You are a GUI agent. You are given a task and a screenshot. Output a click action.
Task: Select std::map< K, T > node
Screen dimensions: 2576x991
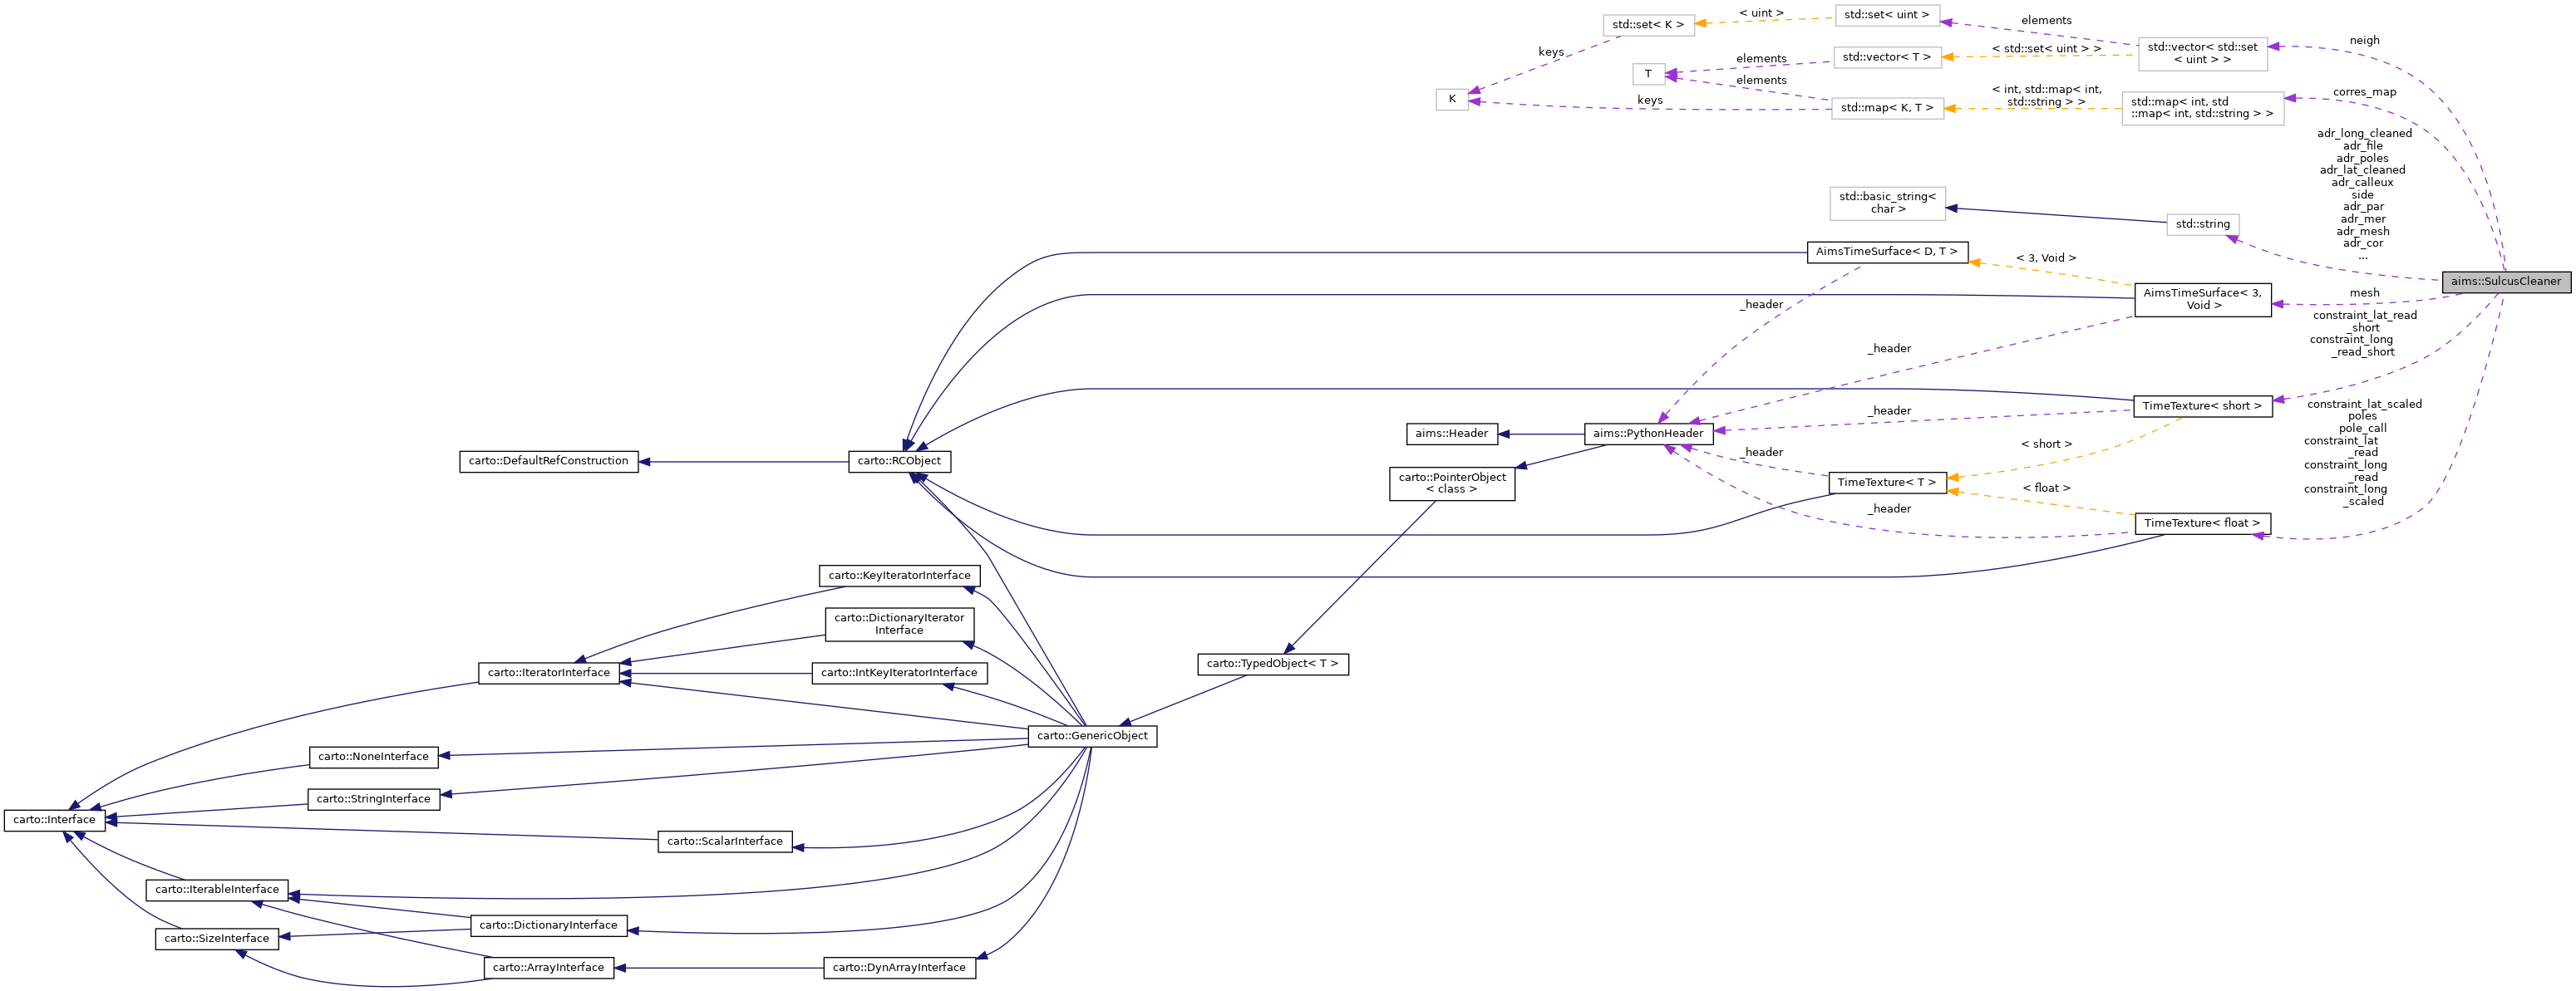(x=1887, y=109)
